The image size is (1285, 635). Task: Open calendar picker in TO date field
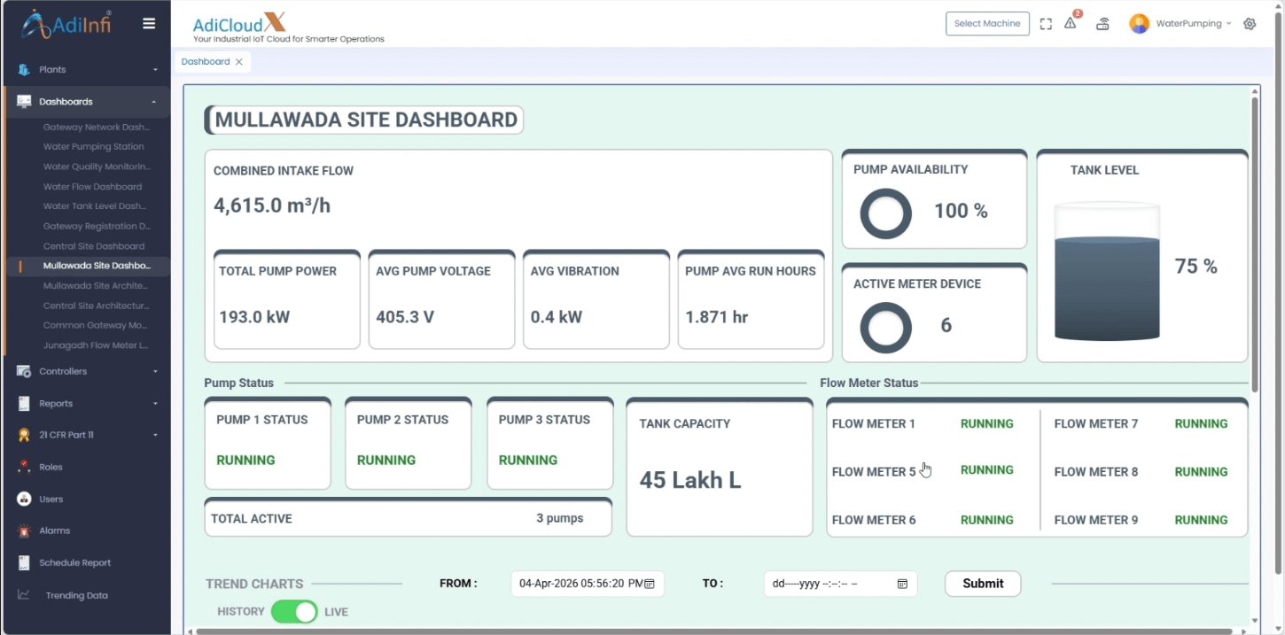(x=902, y=584)
